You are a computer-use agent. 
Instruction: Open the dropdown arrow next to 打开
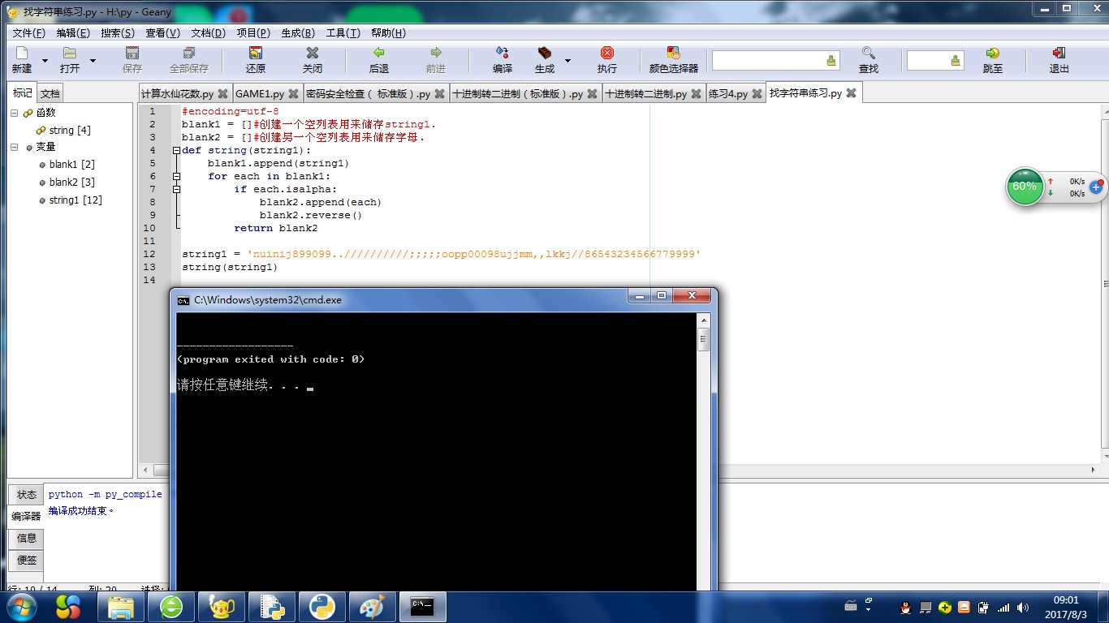tap(93, 61)
